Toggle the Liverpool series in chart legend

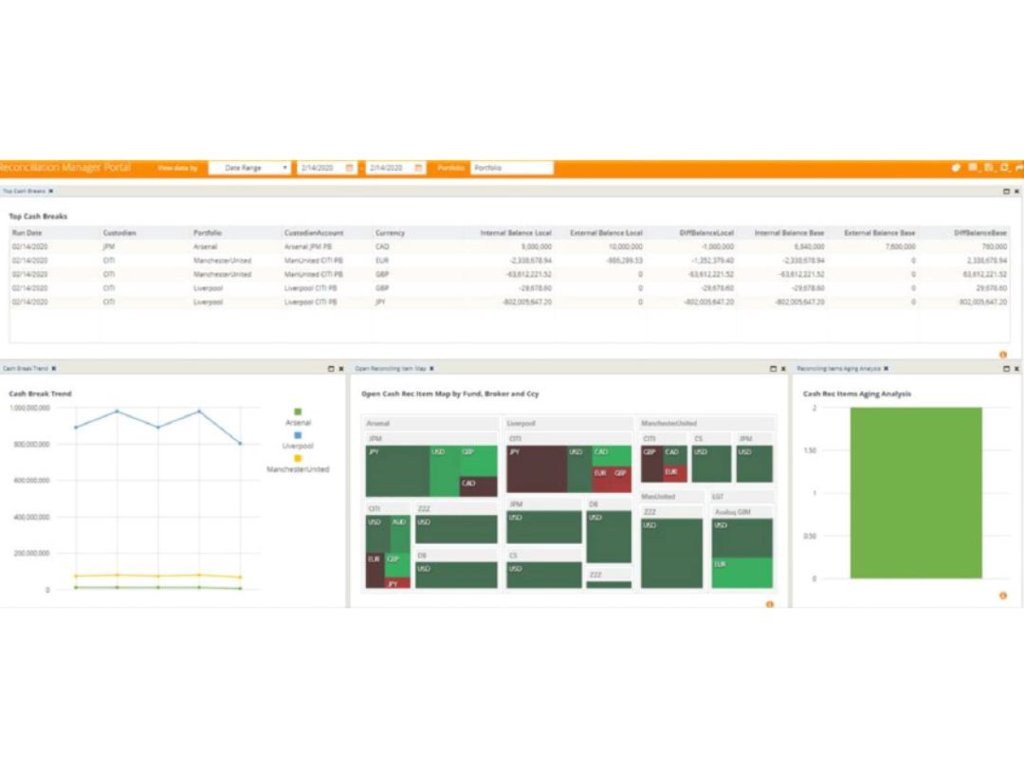coord(298,441)
